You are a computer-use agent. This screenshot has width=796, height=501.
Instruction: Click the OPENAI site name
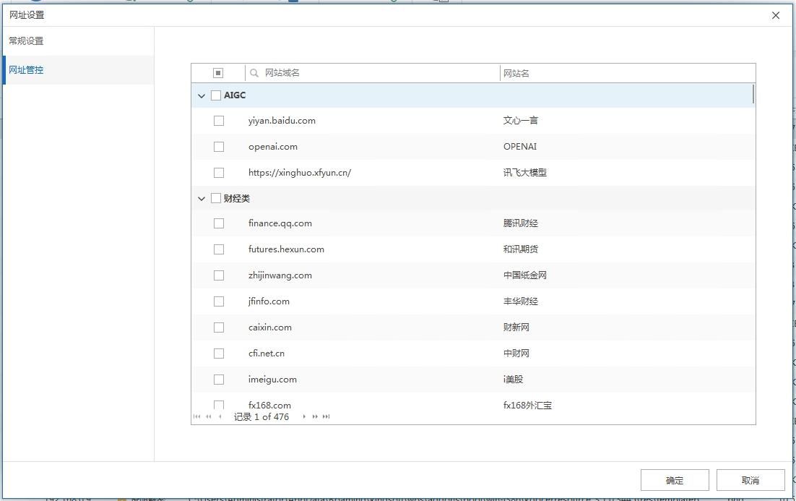point(520,146)
